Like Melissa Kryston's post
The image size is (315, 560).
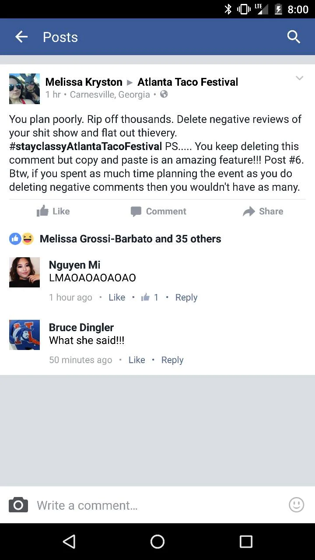coord(53,211)
